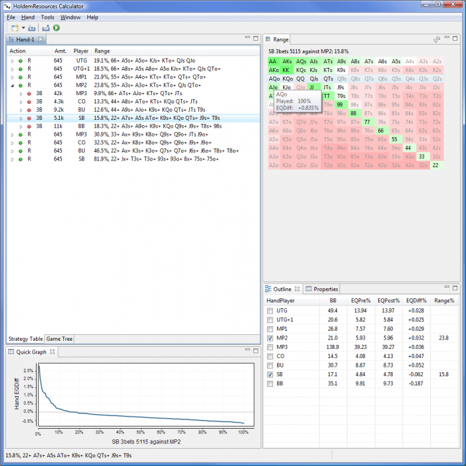Click the red dot on BB 3B 11k row
Viewport: 466px width, 466px height.
click(x=29, y=126)
